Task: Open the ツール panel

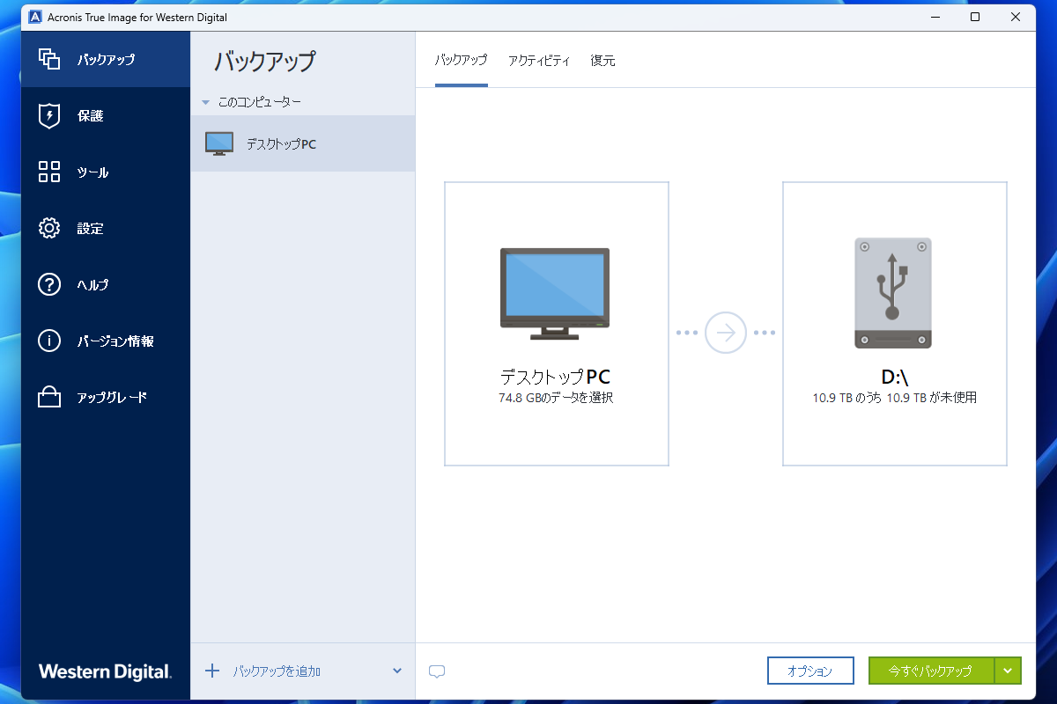Action: click(91, 172)
